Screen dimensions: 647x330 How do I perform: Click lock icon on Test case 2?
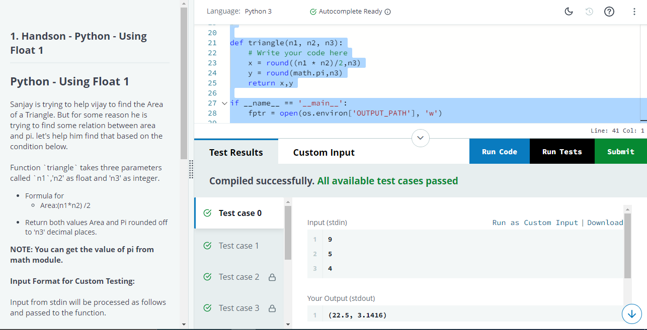coord(272,277)
